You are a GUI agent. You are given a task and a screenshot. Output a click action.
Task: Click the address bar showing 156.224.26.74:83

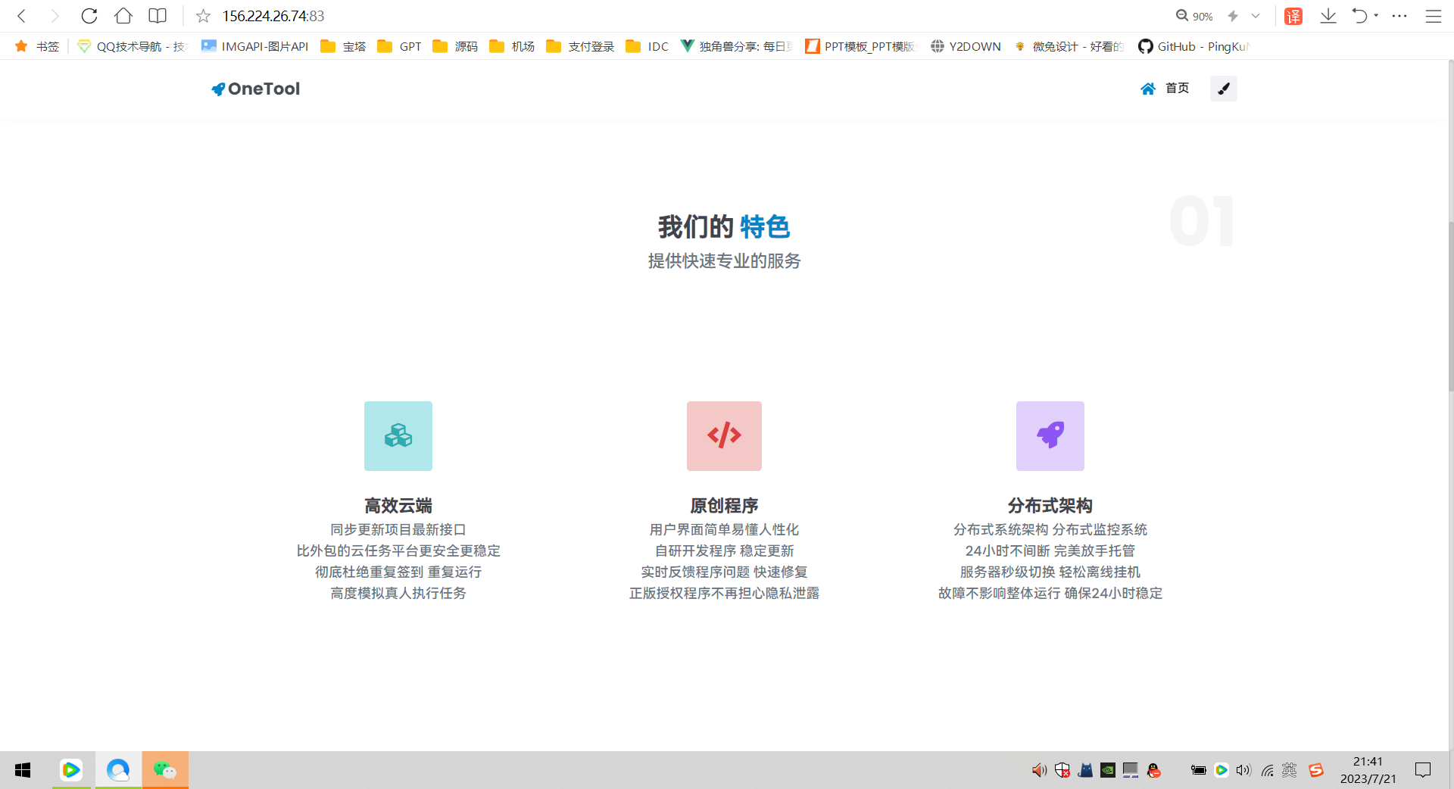[273, 16]
